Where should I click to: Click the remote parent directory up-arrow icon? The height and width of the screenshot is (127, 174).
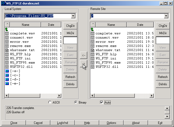pyautogui.click(x=92, y=29)
